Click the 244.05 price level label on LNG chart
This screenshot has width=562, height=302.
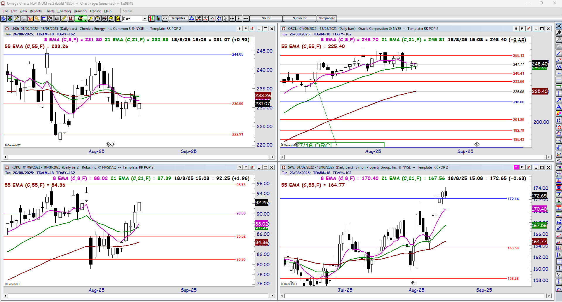pos(238,54)
